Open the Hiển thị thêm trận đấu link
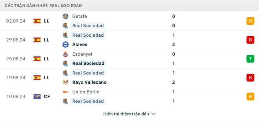This screenshot has height=125, width=259. [126, 114]
